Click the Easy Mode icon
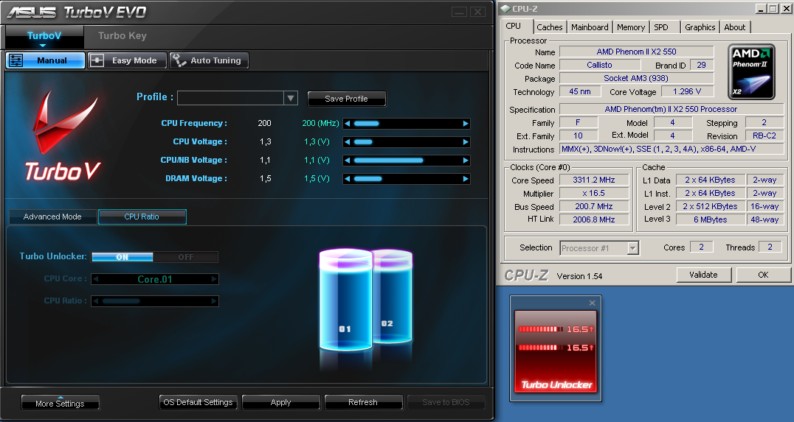The width and height of the screenshot is (794, 422). (97, 60)
